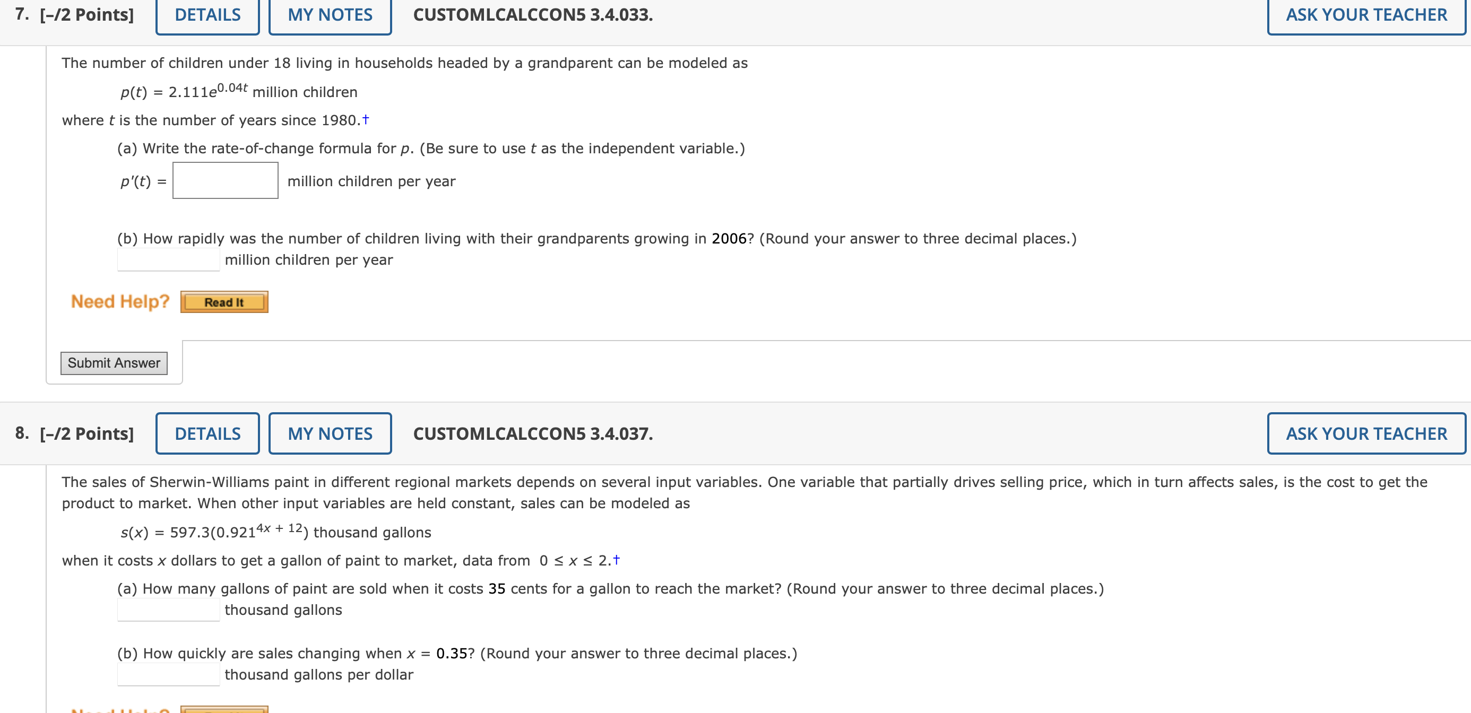Click the Need Help label for question 7
Viewport: 1471px width, 713px height.
coord(119,301)
